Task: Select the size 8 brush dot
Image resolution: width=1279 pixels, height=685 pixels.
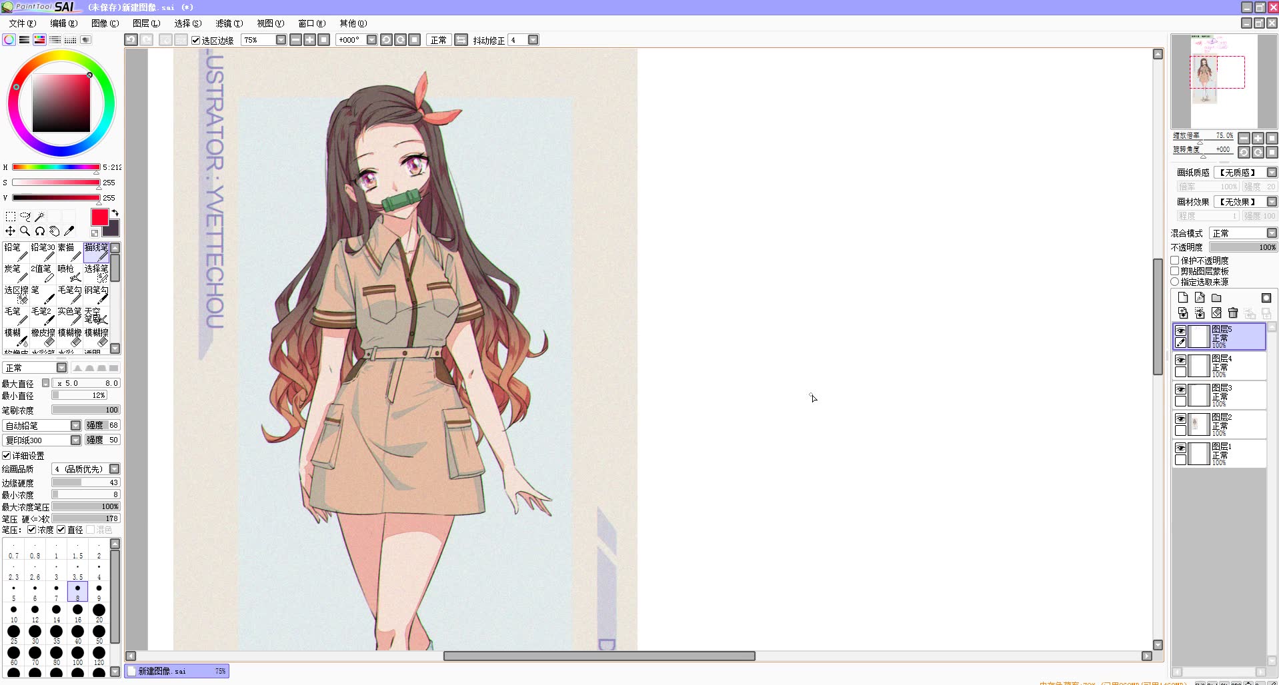Action: pyautogui.click(x=77, y=591)
